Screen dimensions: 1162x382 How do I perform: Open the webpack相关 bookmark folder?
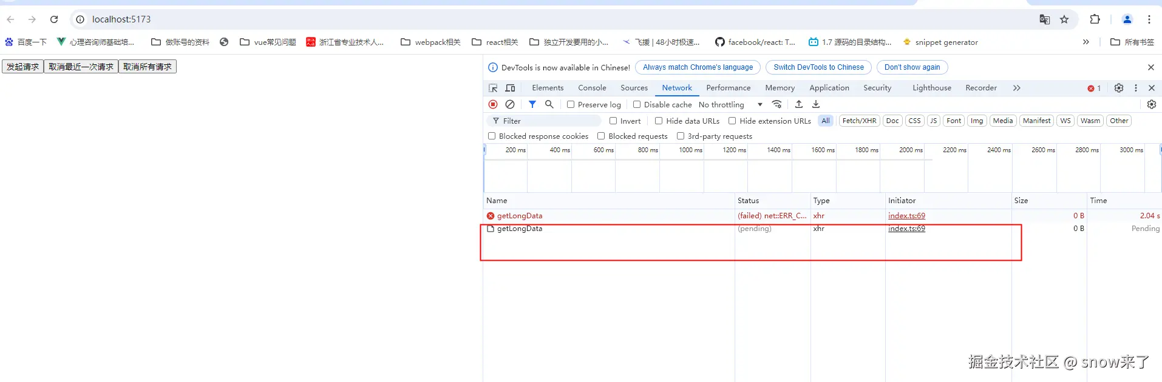pos(430,42)
